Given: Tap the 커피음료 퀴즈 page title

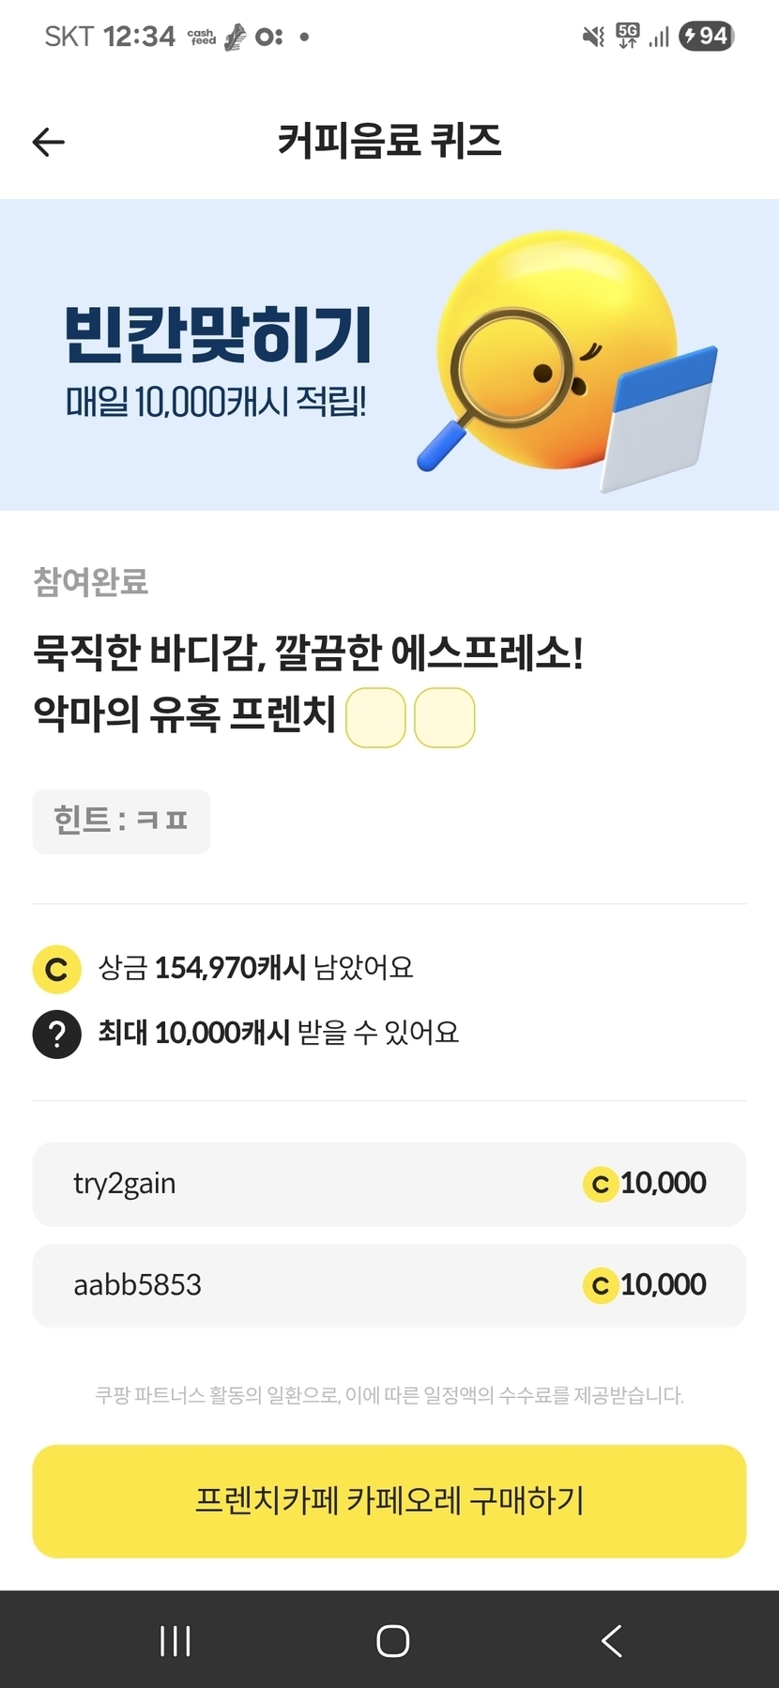Looking at the screenshot, I should click(389, 142).
